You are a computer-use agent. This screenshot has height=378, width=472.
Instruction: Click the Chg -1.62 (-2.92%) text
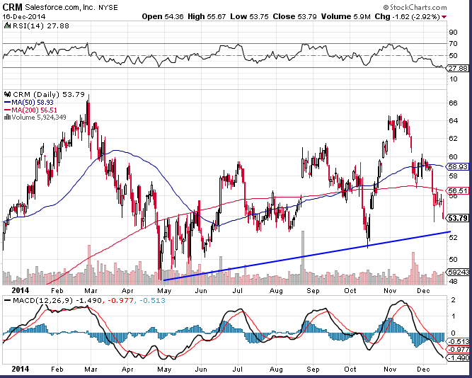point(408,16)
